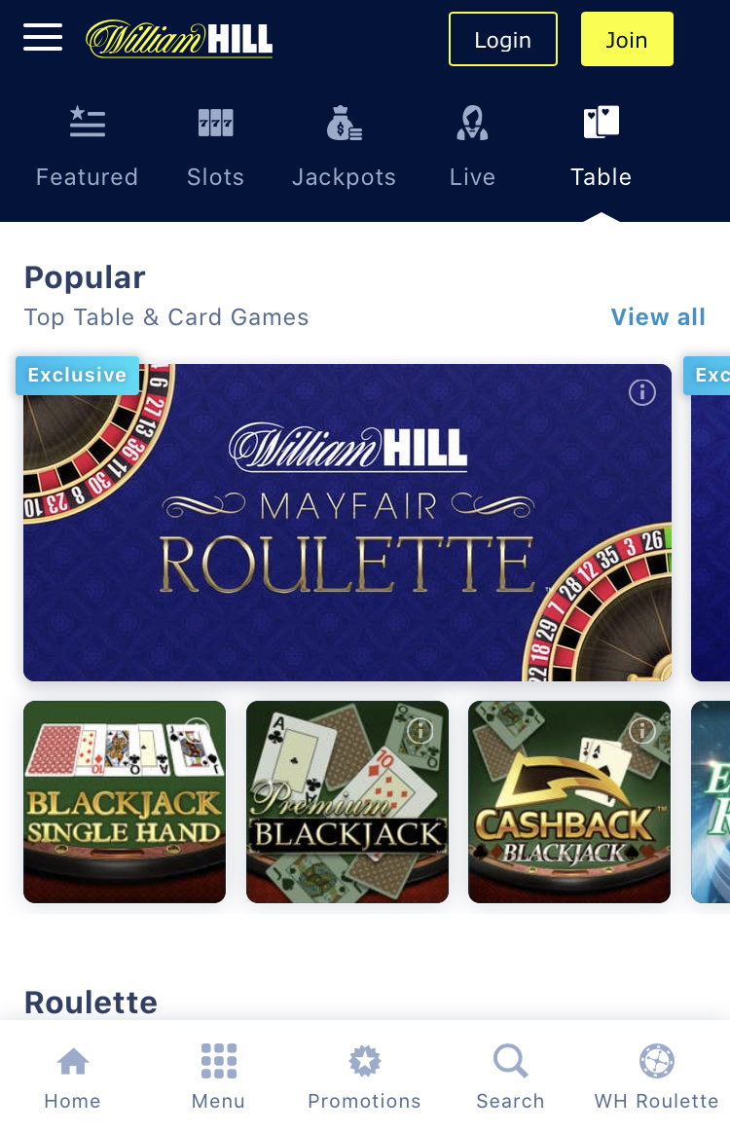Tap the Search magnifier icon
This screenshot has width=730, height=1132.
pyautogui.click(x=510, y=1061)
